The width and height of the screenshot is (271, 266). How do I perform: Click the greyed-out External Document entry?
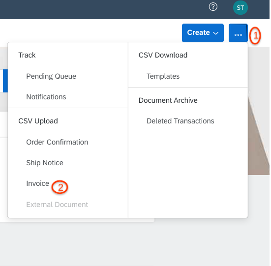click(57, 205)
